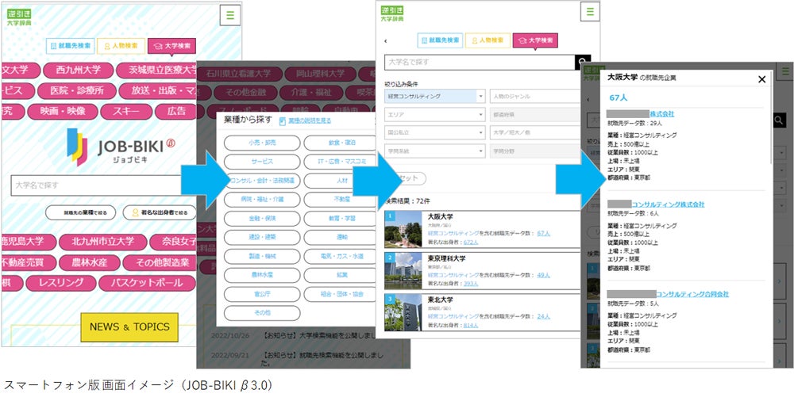Open the 都道府県 dropdown on results screen

click(x=534, y=114)
